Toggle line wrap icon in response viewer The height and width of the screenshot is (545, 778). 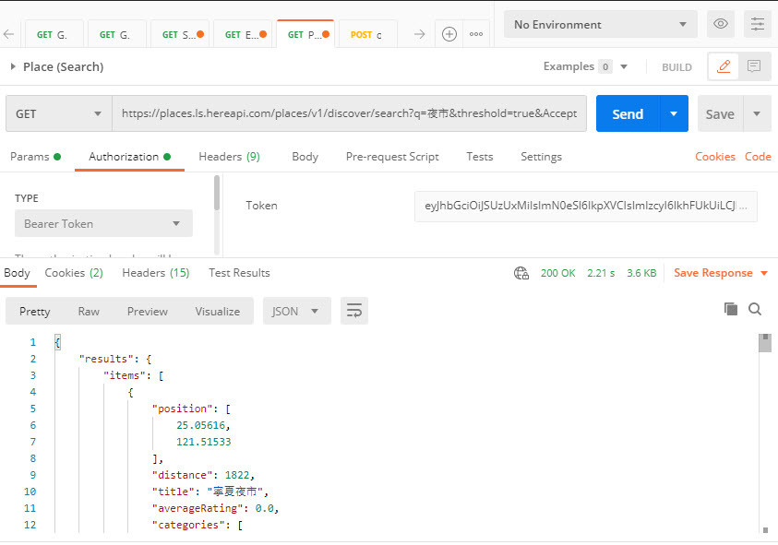[354, 311]
